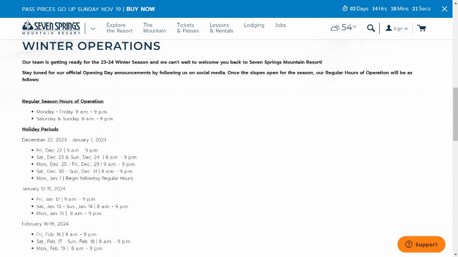Open the Tickets & Passes menu
The height and width of the screenshot is (257, 458).
(188, 28)
